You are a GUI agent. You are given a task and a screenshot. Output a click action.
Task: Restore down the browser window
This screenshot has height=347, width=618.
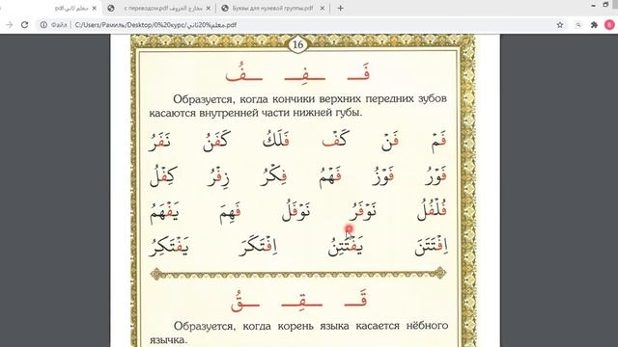(605, 5)
